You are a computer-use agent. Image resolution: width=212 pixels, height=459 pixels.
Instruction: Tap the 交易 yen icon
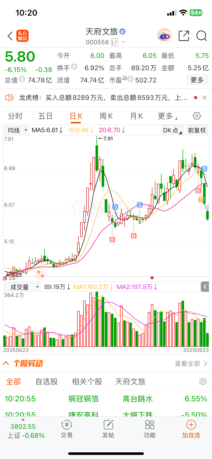67,425
